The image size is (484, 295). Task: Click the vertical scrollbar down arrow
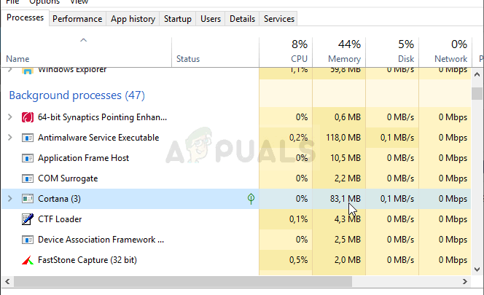coord(477,269)
